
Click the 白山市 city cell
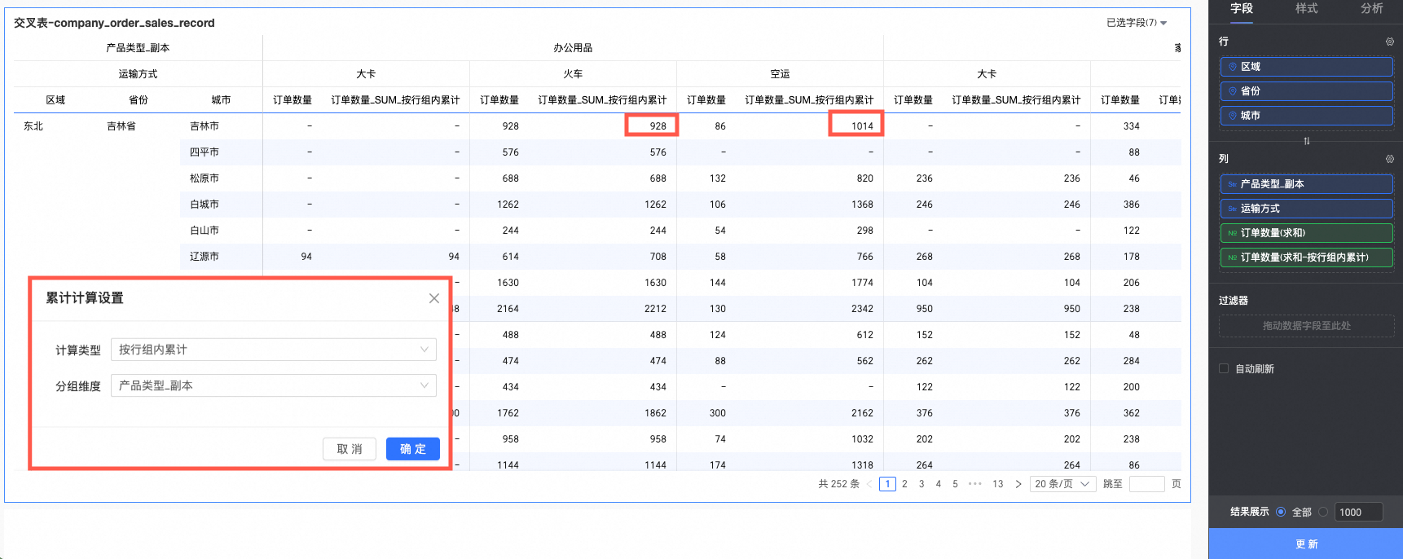(x=205, y=231)
